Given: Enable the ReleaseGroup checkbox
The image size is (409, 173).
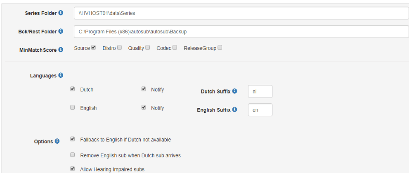Looking at the screenshot, I should click(220, 48).
